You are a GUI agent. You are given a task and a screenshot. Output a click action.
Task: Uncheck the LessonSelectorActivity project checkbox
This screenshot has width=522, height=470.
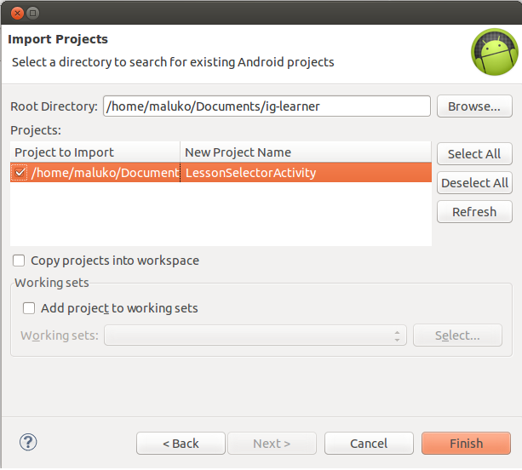pyautogui.click(x=20, y=173)
